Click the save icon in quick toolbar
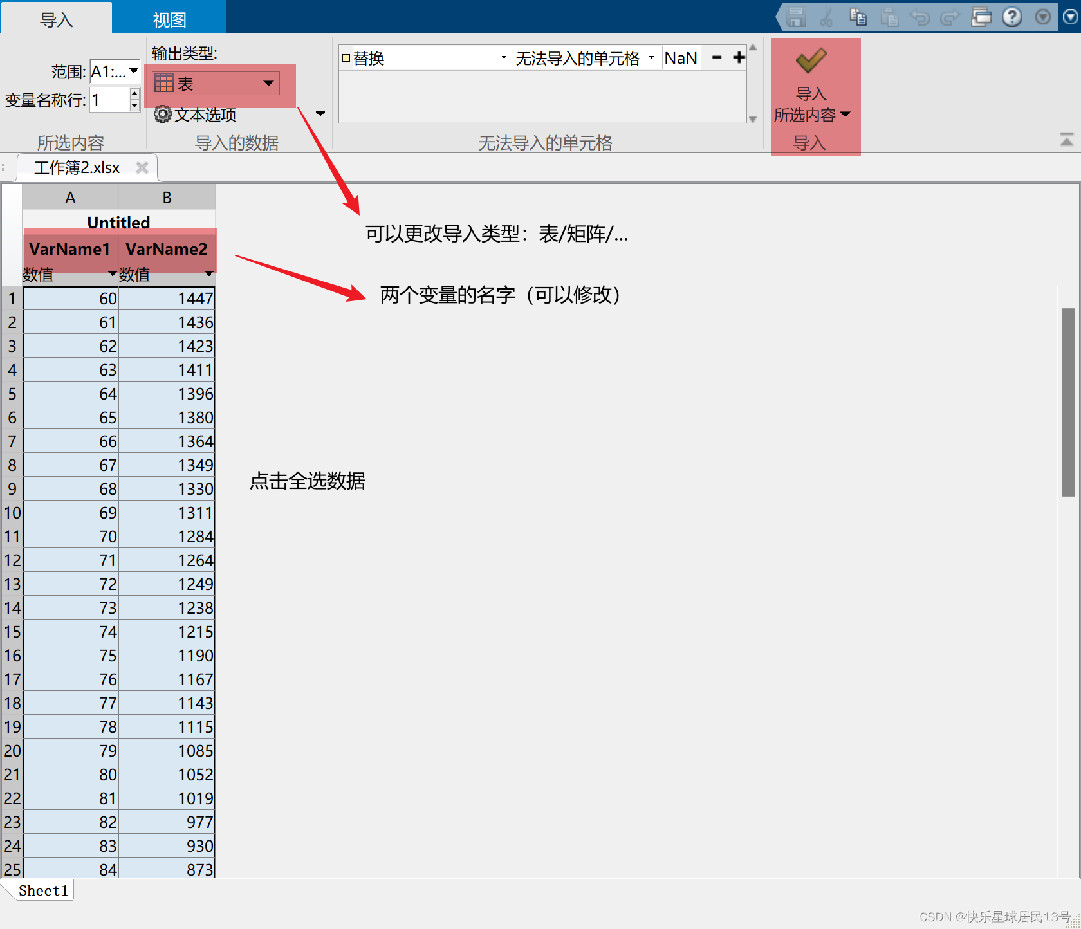1081x929 pixels. [796, 17]
